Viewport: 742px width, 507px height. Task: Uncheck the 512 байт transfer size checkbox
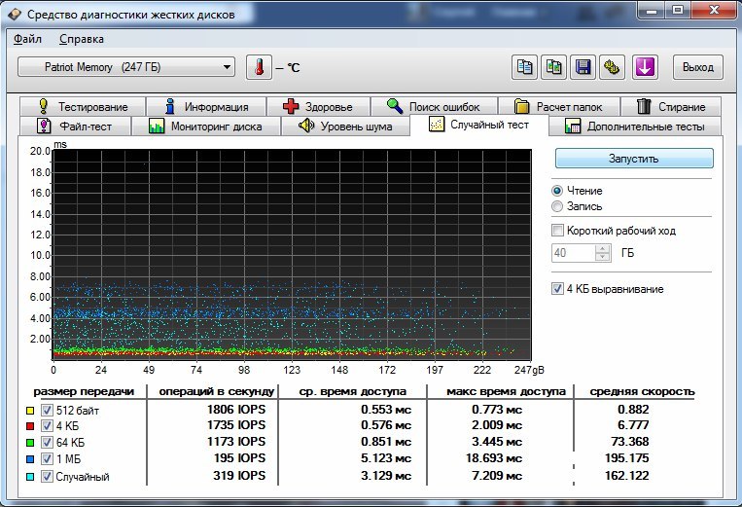click(x=48, y=410)
